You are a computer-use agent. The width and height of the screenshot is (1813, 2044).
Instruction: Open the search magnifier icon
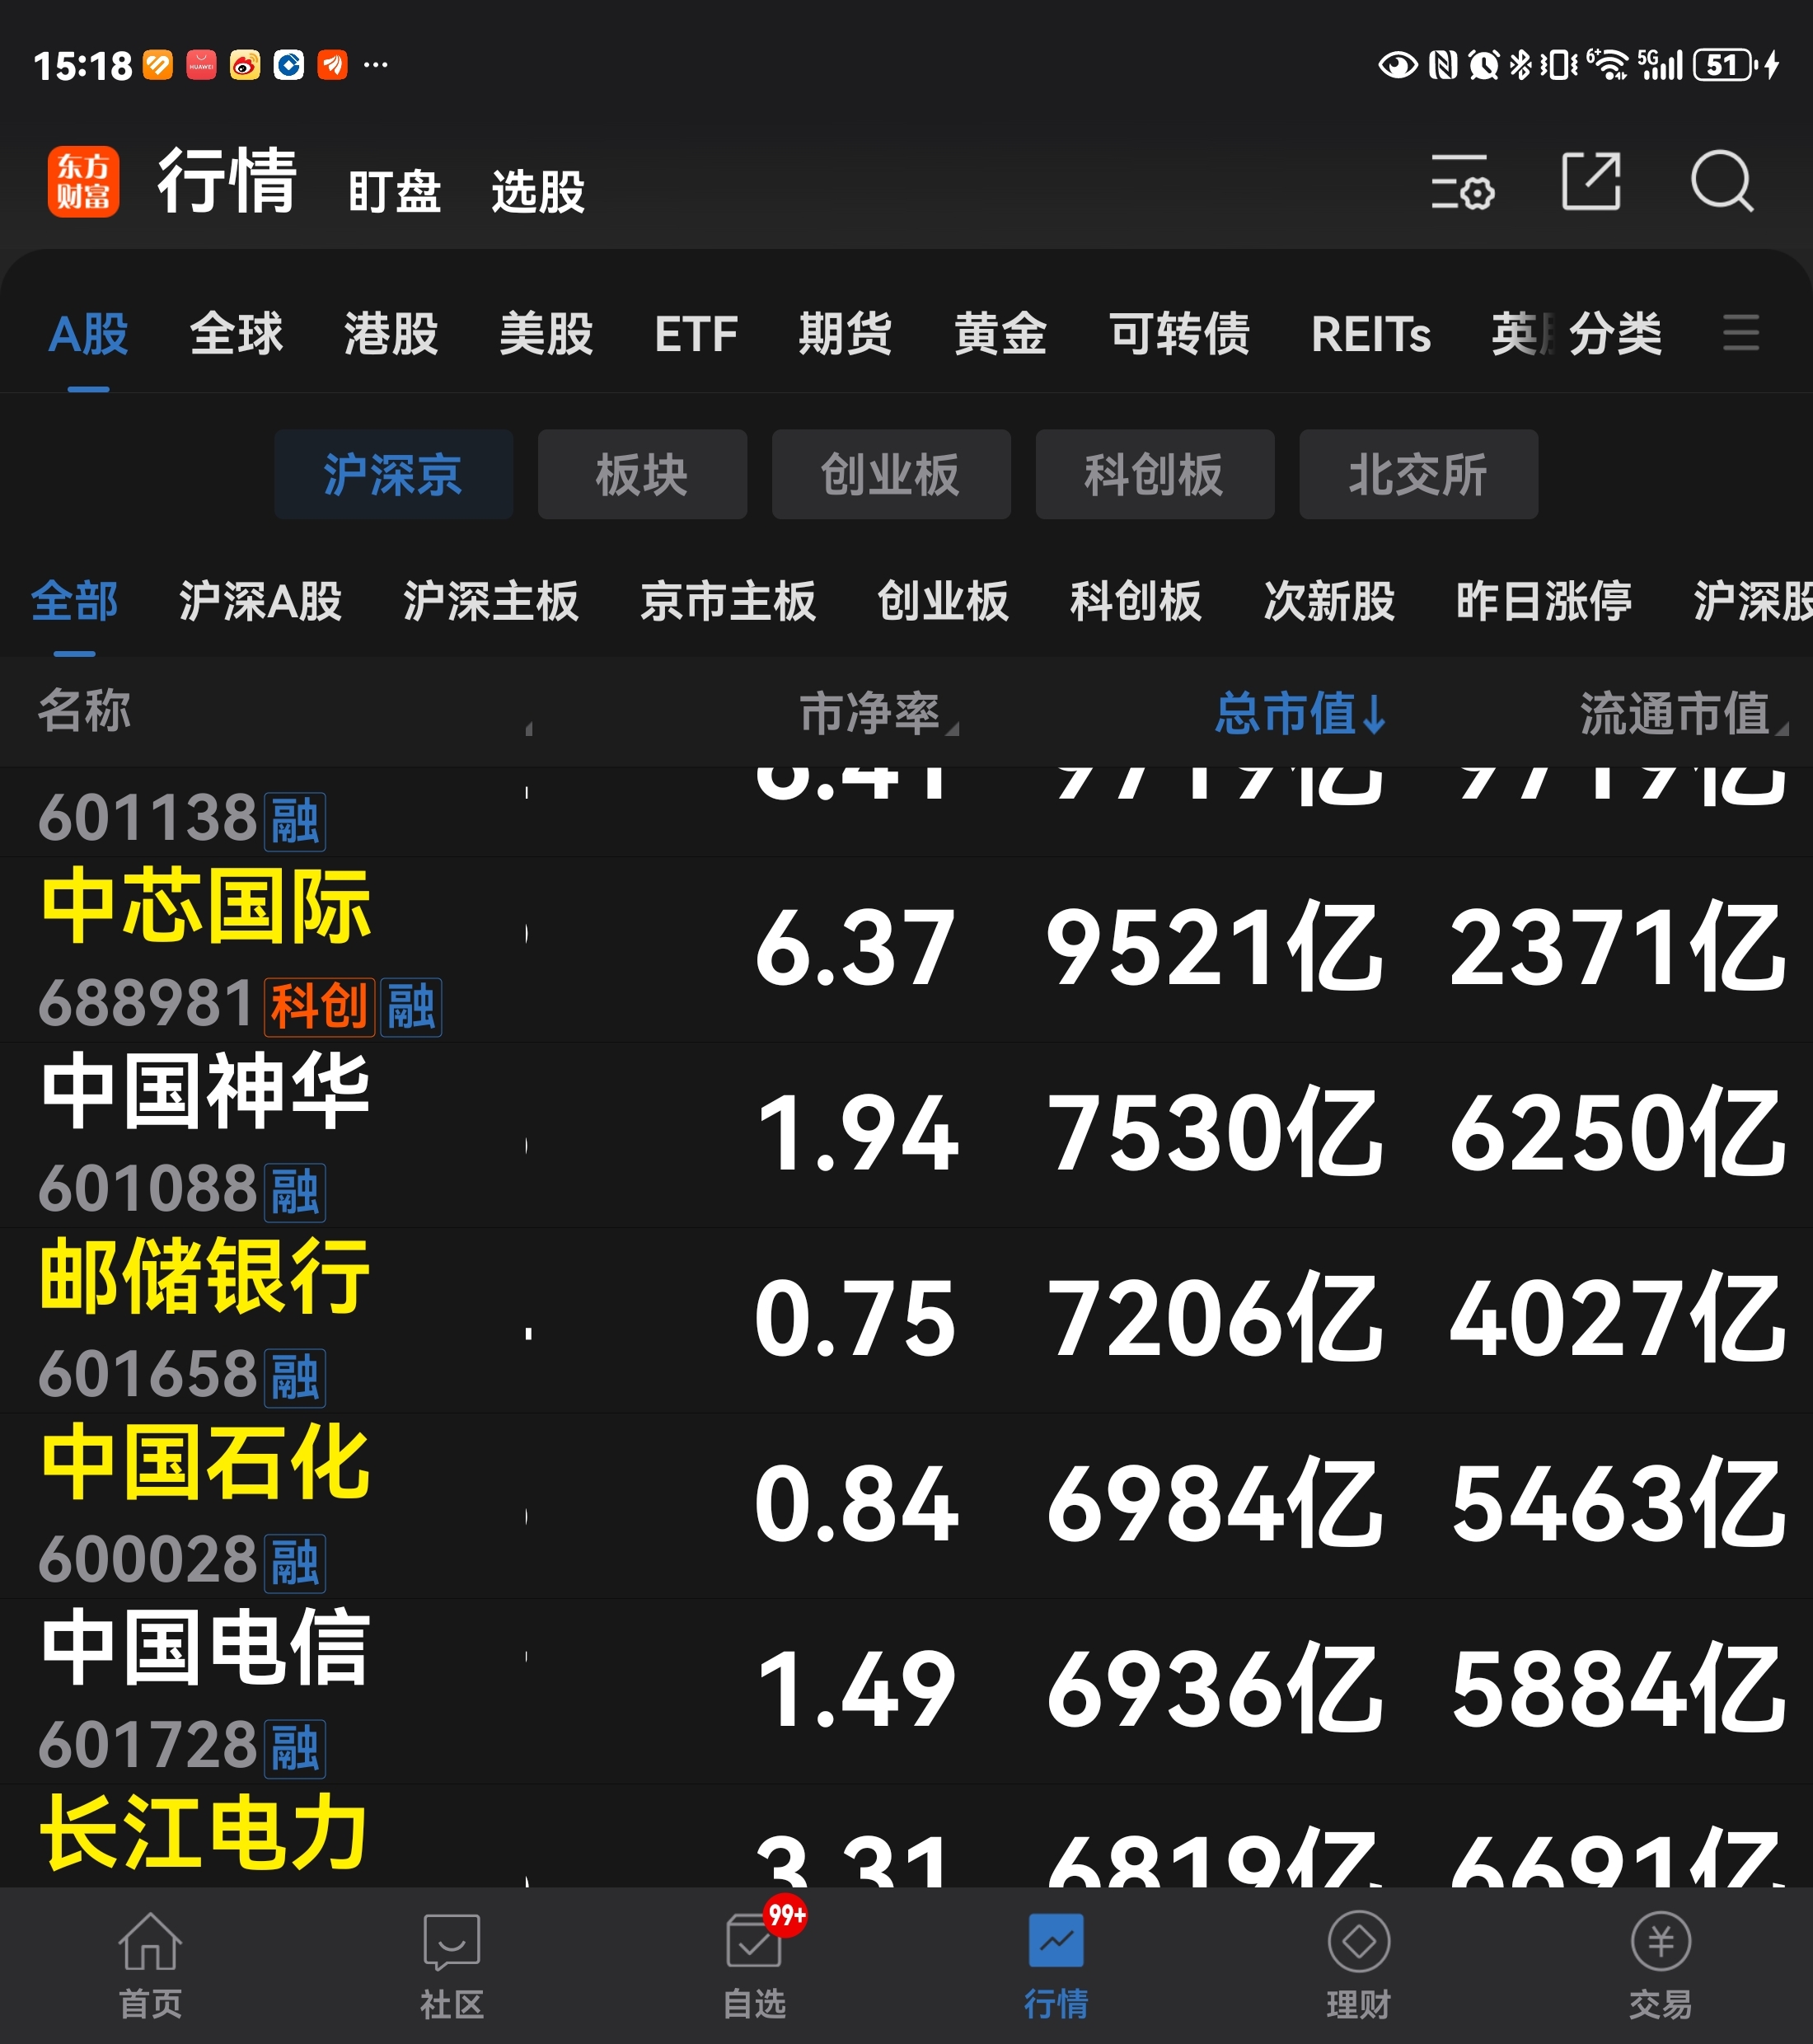(x=1721, y=182)
